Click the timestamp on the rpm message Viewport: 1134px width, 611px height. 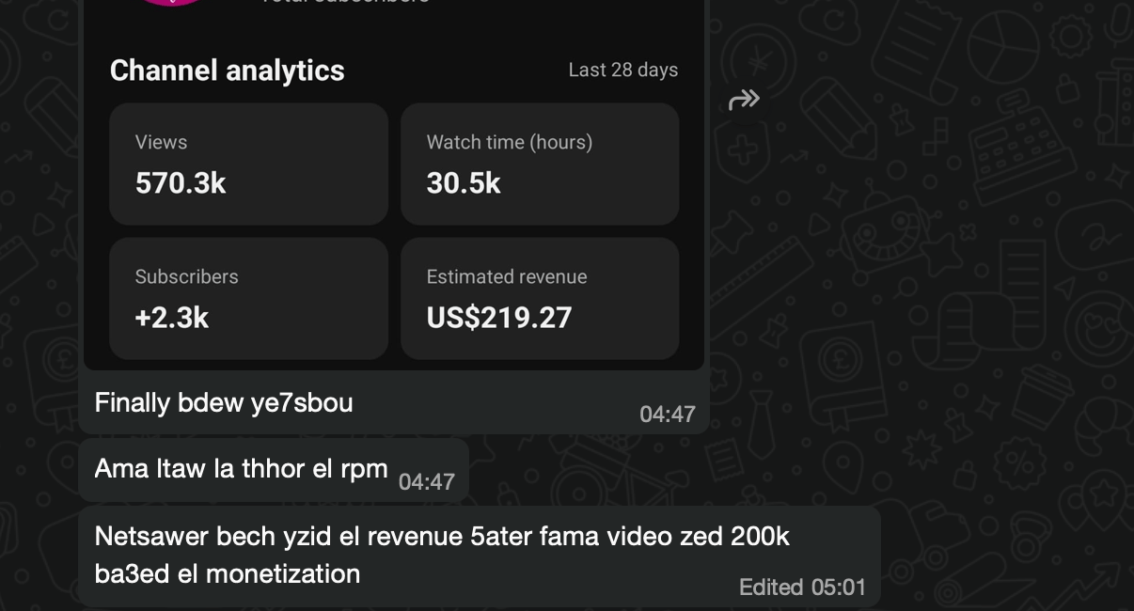pos(426,482)
